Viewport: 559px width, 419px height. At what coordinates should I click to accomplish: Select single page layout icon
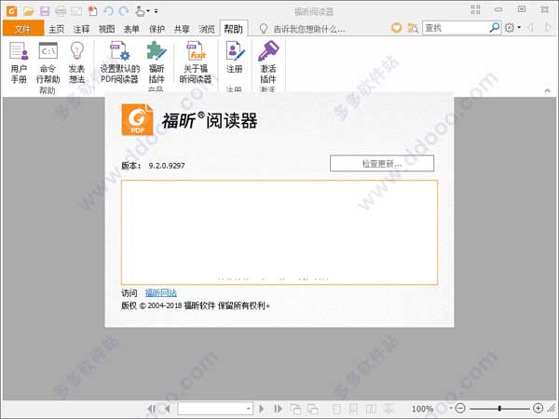337,409
